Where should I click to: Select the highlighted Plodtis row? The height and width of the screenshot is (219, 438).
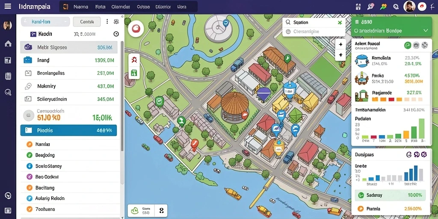point(68,130)
